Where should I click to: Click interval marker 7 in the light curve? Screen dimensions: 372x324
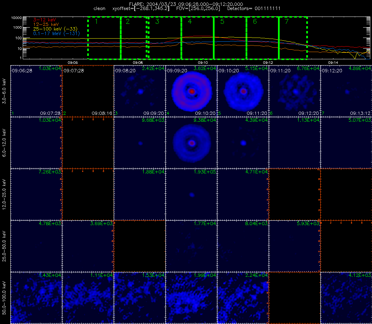click(287, 22)
